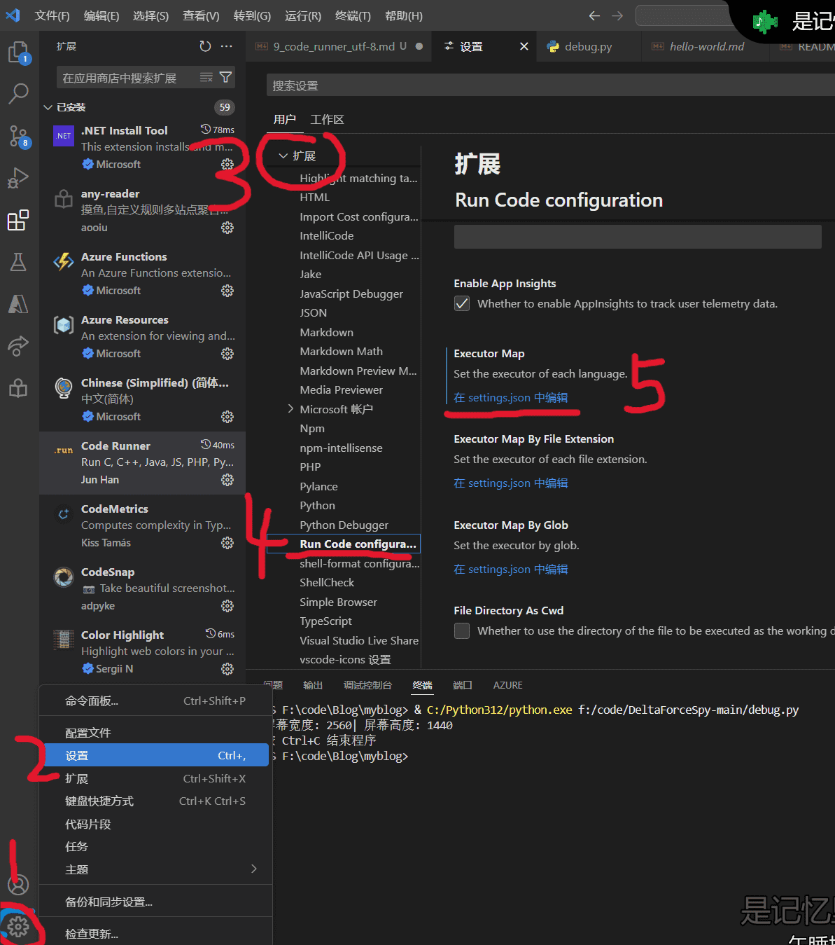Click the filter icon in extension search
The height and width of the screenshot is (945, 835).
(x=225, y=77)
